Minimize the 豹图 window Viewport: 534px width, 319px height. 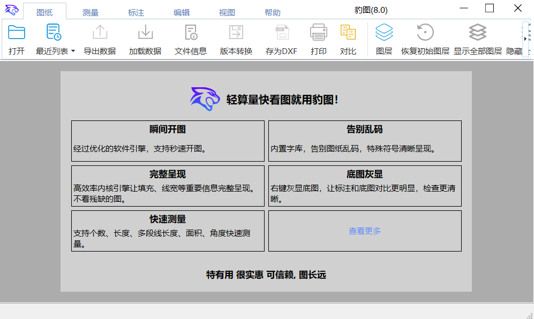coord(464,8)
